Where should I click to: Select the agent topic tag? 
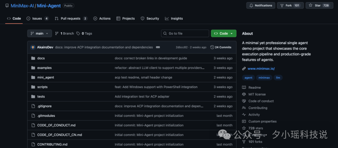[x=248, y=78]
